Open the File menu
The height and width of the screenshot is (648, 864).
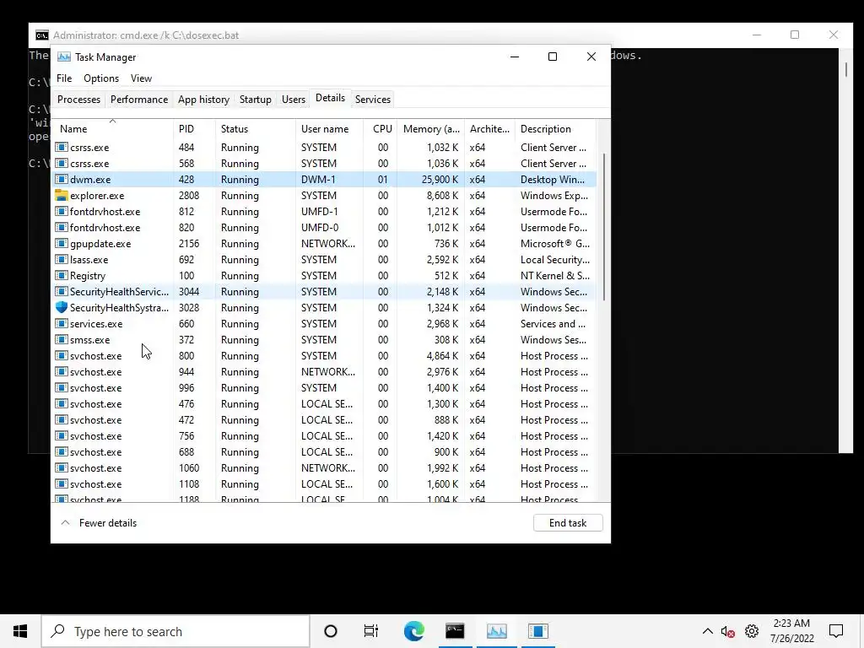64,78
